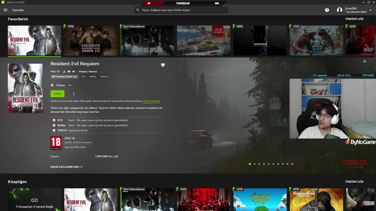Click the Şiddet, Küfürlü Konuşma descriptor
Image resolution: width=376 pixels, height=211 pixels.
pyautogui.click(x=78, y=142)
